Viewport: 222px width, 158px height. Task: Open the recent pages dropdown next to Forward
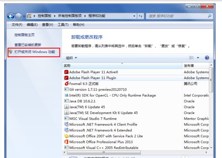coord(24,16)
